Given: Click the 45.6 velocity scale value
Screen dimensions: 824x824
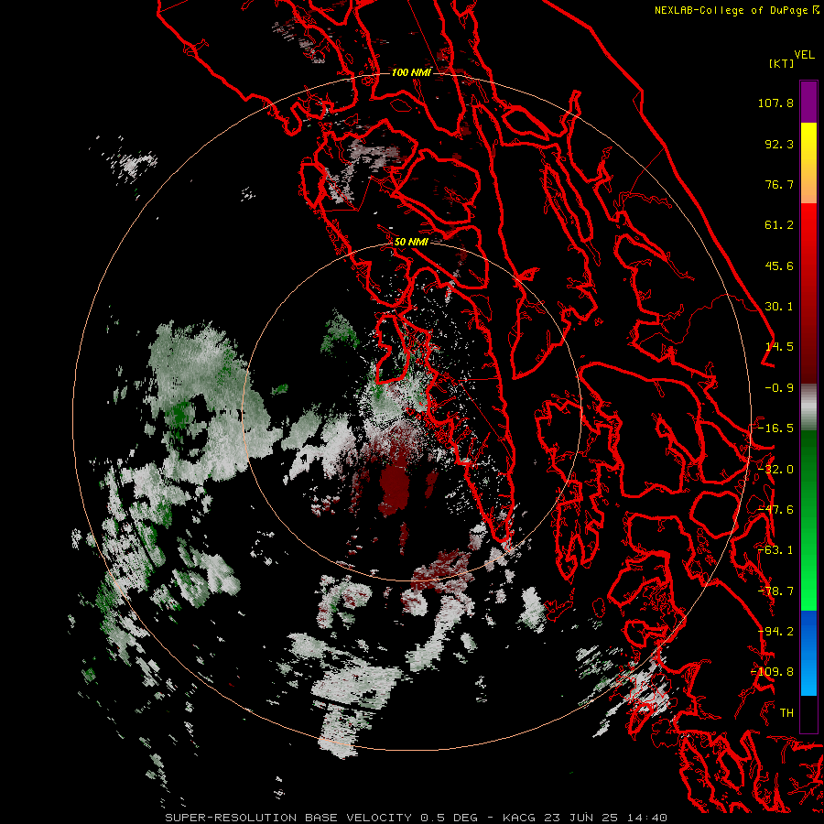Looking at the screenshot, I should coord(779,266).
